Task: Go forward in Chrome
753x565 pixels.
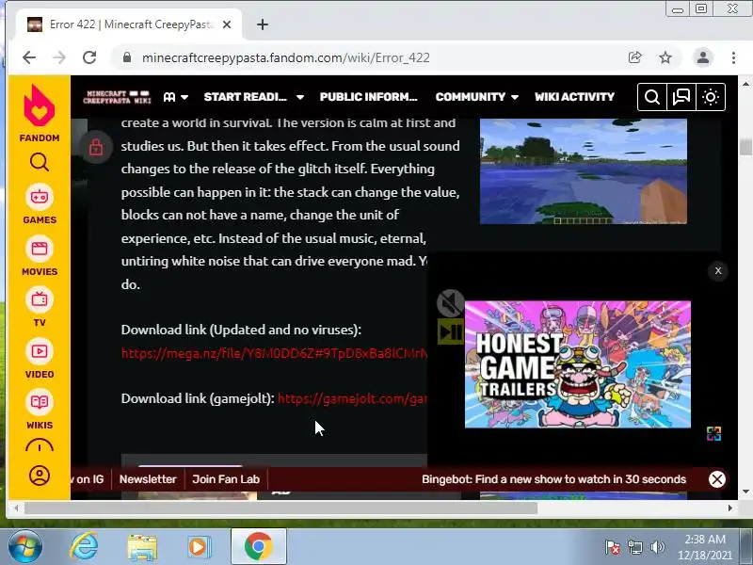Action: [59, 57]
